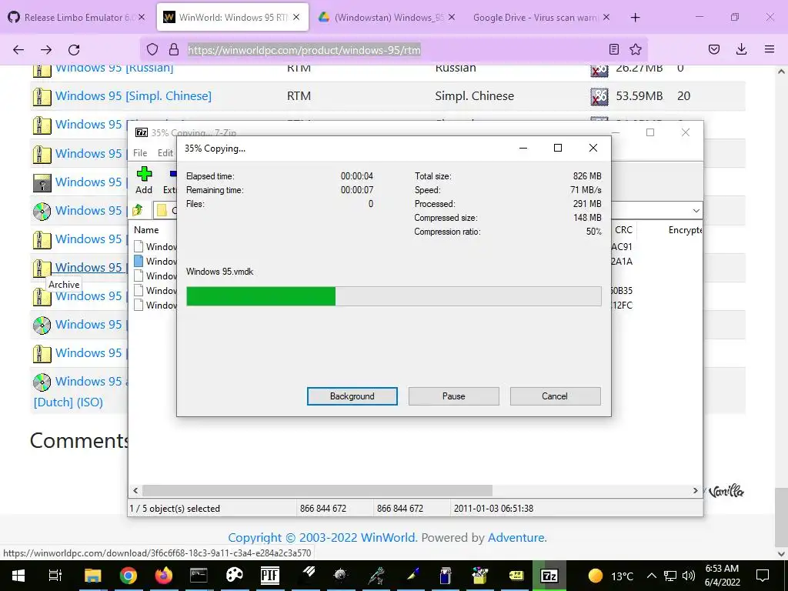Click the zip icon beside Simpl. Chinese row

tap(42, 96)
